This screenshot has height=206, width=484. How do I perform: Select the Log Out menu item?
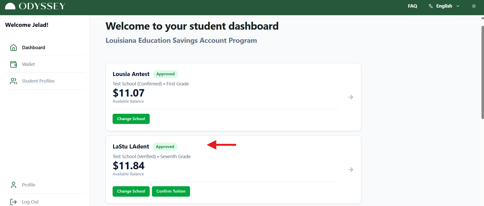tap(30, 202)
